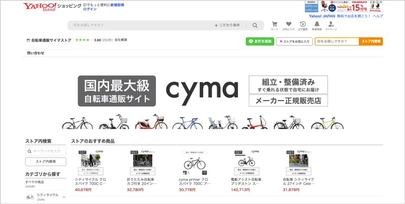This screenshot has width=405, height=204.
Task: Open 折りたたみ自転車 カゴ付き product thumbnail
Action: click(x=143, y=163)
